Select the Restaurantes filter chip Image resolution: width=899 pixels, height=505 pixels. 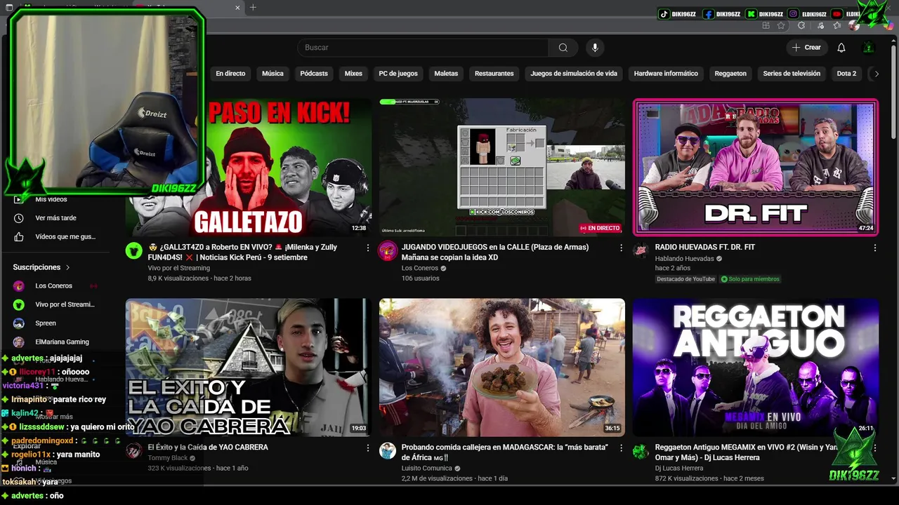coord(494,74)
